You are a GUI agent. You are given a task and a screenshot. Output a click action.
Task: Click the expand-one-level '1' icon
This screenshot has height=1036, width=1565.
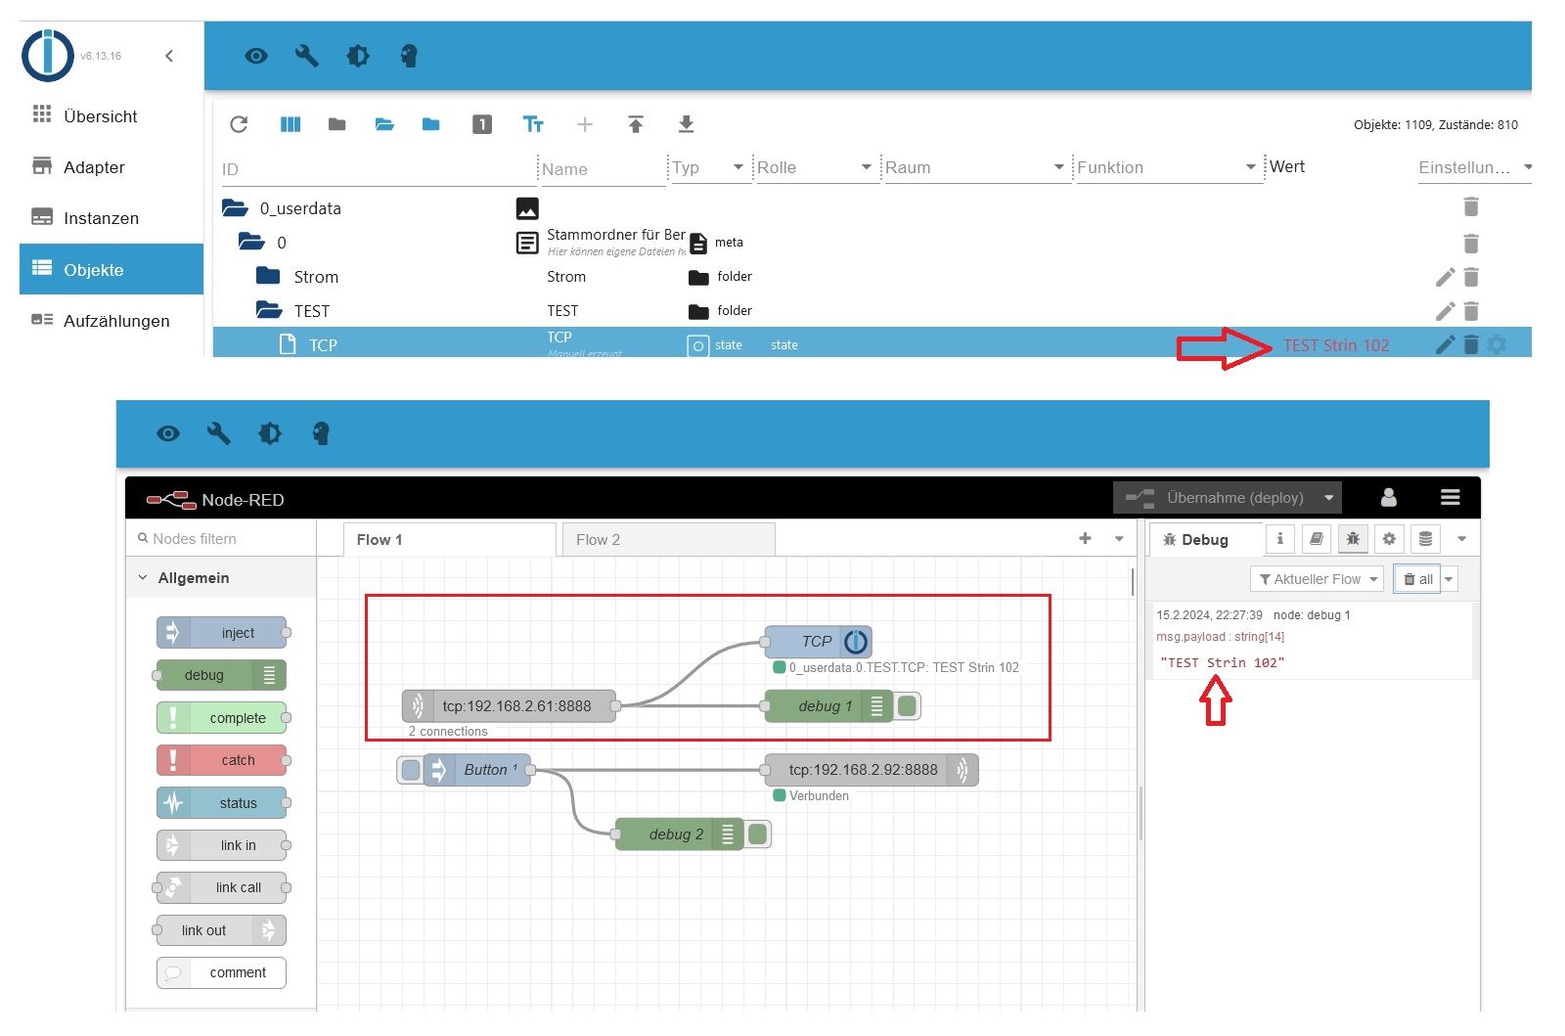[482, 124]
